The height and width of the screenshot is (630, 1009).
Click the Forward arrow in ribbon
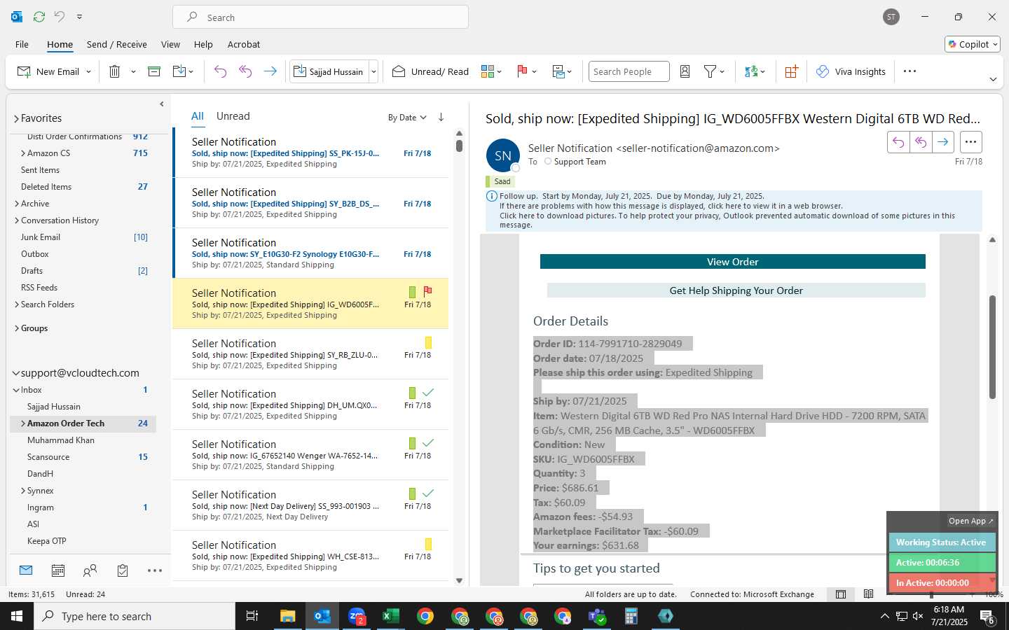[270, 71]
